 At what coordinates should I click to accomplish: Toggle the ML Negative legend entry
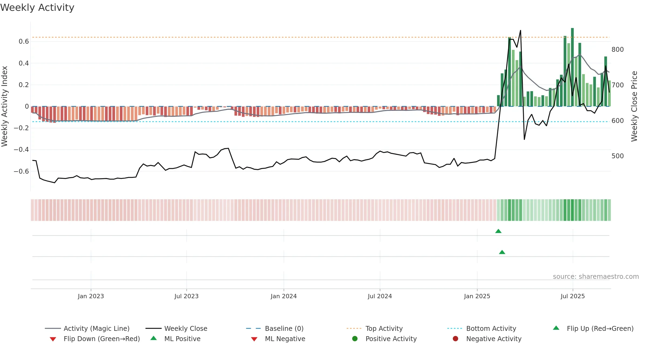point(278,339)
